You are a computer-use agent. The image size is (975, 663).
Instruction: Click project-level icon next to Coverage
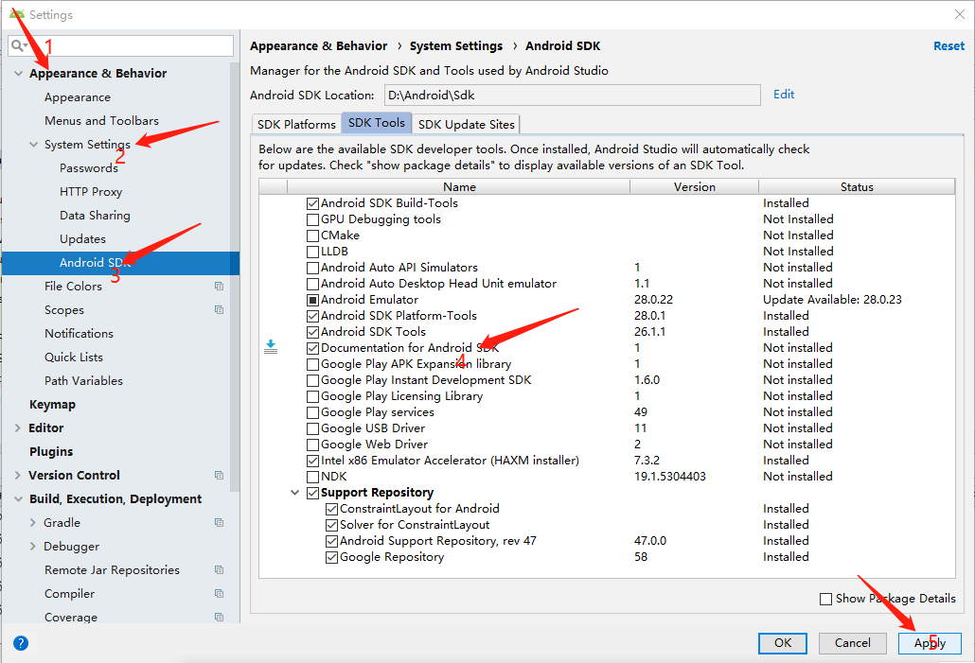point(219,617)
